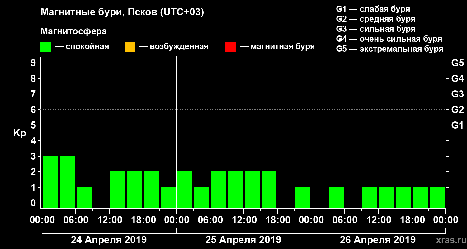The width and height of the screenshot is (467, 249).
Task: Click 24 April 18:00–21:00 bar
Action: coord(151,190)
